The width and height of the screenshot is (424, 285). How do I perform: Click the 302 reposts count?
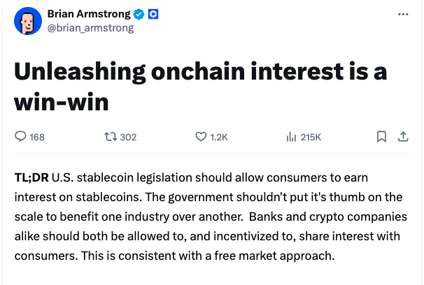[x=128, y=137]
